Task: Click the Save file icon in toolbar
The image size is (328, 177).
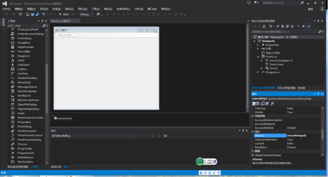Action: point(33,14)
